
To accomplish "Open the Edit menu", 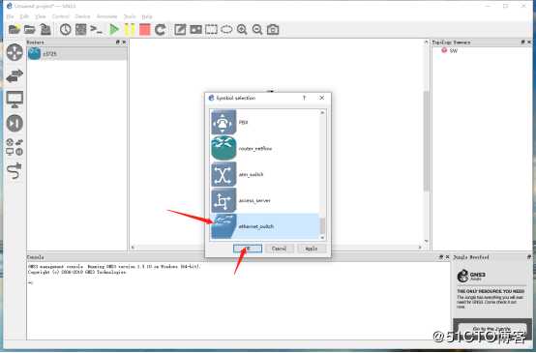I will coord(24,16).
